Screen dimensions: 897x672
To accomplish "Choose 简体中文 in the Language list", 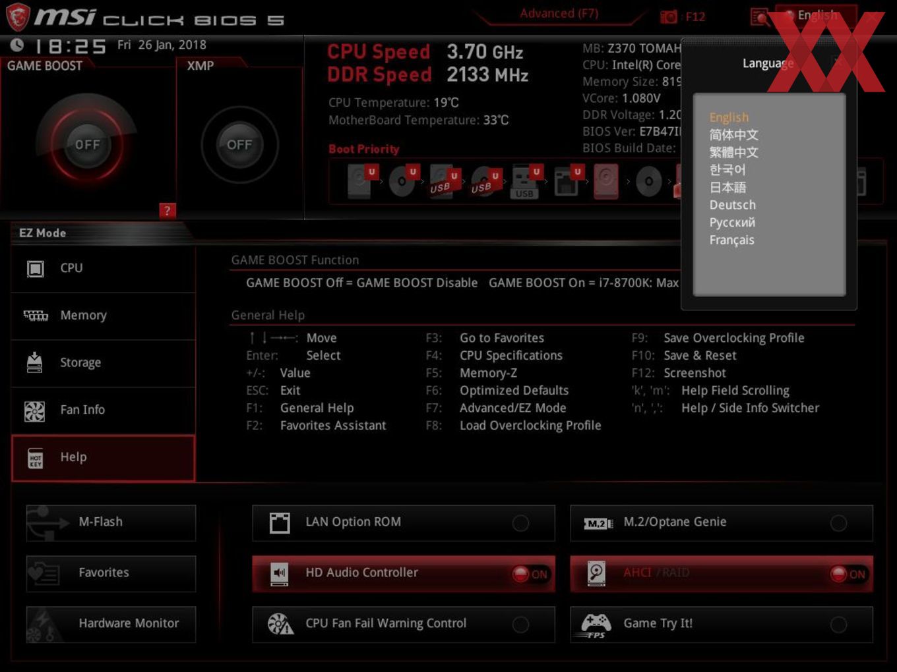I will pos(733,135).
